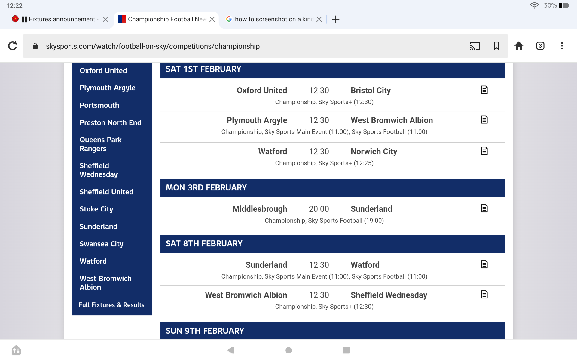Tap the Android back navigation button
This screenshot has height=361, width=577.
pos(230,350)
